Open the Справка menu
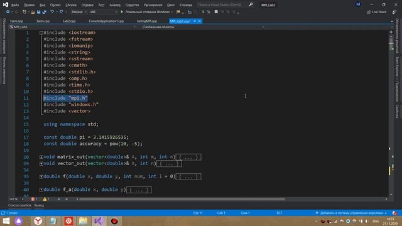The width and height of the screenshot is (402, 226). [186, 5]
